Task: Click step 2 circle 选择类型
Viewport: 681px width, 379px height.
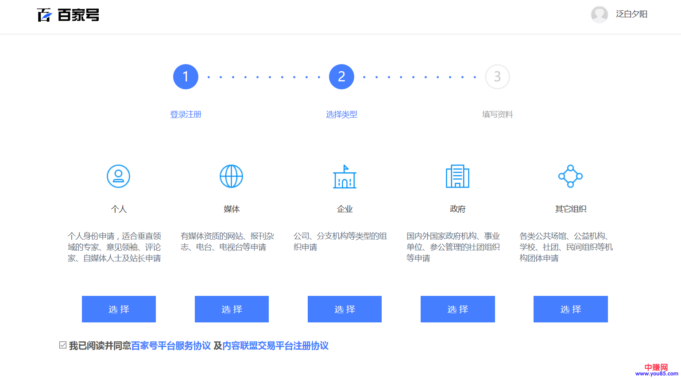Action: (341, 77)
